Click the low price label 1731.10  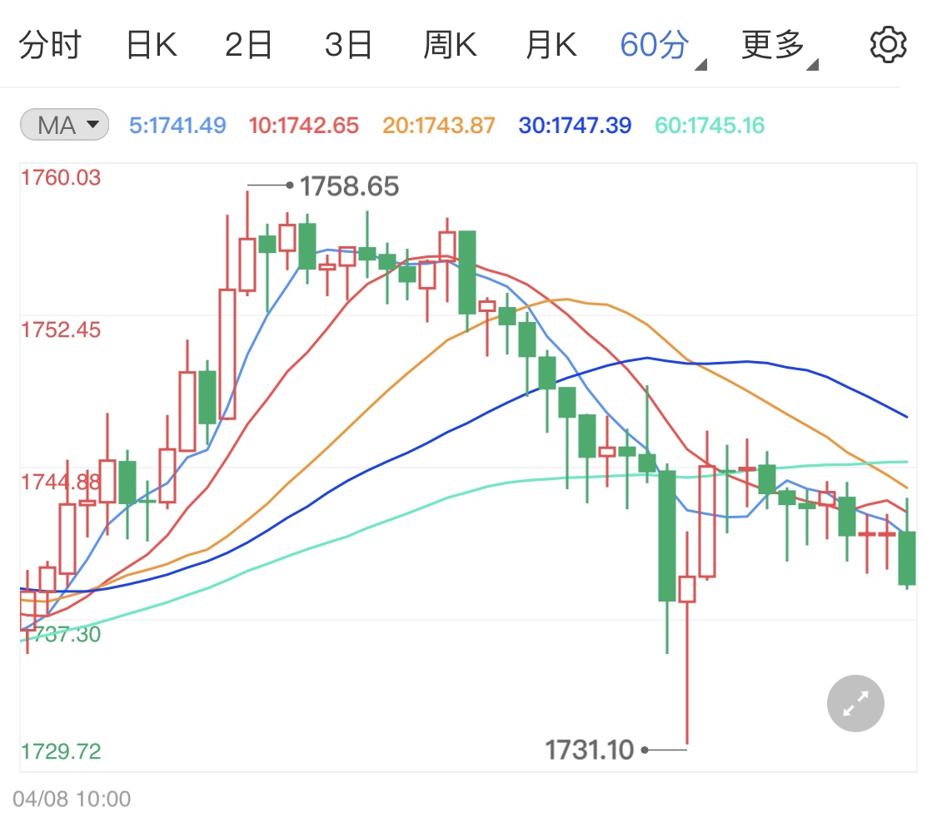click(x=589, y=750)
